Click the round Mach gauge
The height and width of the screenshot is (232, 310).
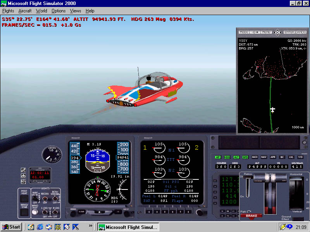pos(52,155)
